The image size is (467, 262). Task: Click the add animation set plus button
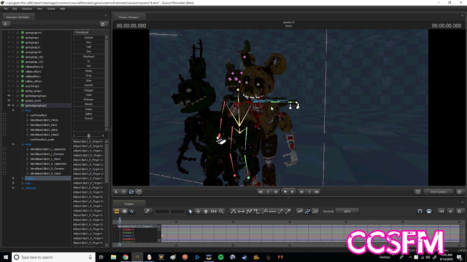coord(5,24)
